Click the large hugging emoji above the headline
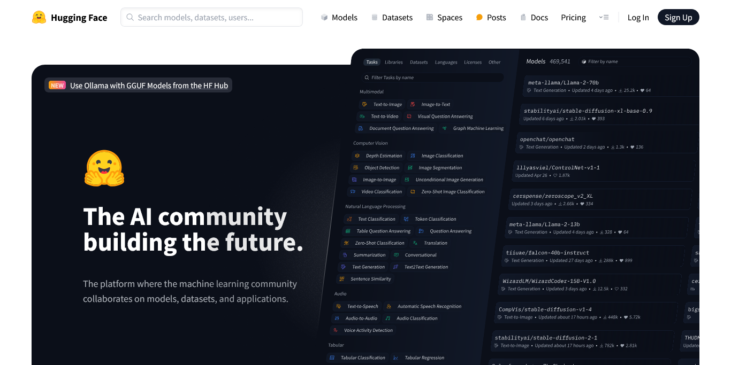Screen dimensions: 731x365 click(104, 168)
